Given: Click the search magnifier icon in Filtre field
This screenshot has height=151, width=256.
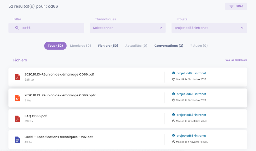Looking at the screenshot, I should click(x=17, y=28).
